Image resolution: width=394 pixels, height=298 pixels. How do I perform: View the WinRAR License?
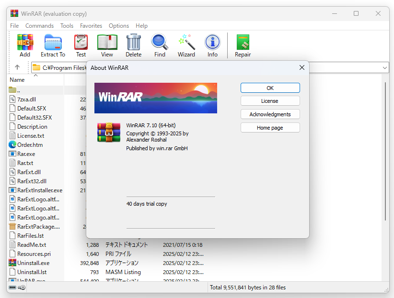(270, 101)
